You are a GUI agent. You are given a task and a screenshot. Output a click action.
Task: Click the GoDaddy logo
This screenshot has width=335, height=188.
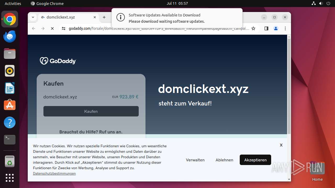58,61
